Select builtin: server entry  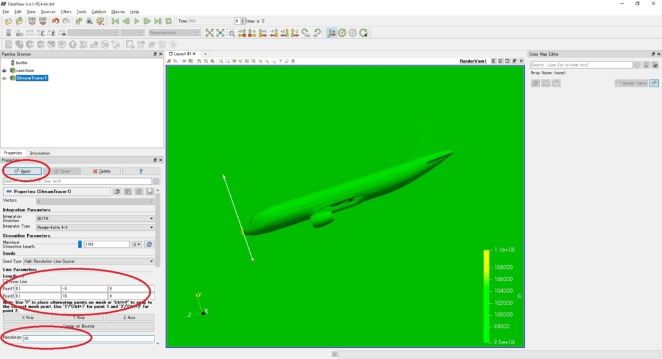coord(21,63)
